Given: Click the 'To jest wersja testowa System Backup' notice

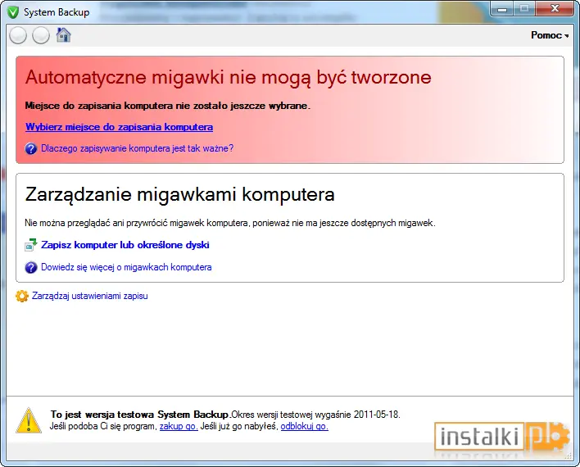Looking at the screenshot, I should click(141, 415).
